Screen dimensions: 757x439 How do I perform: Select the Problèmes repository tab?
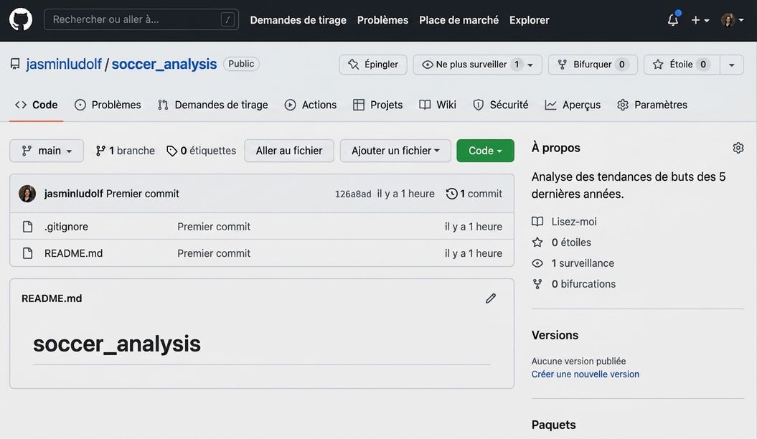coord(108,105)
